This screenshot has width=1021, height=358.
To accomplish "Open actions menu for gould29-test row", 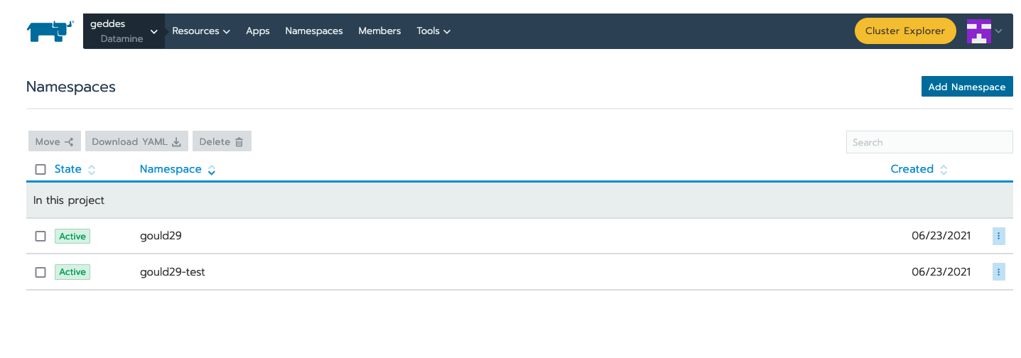I will 998,272.
